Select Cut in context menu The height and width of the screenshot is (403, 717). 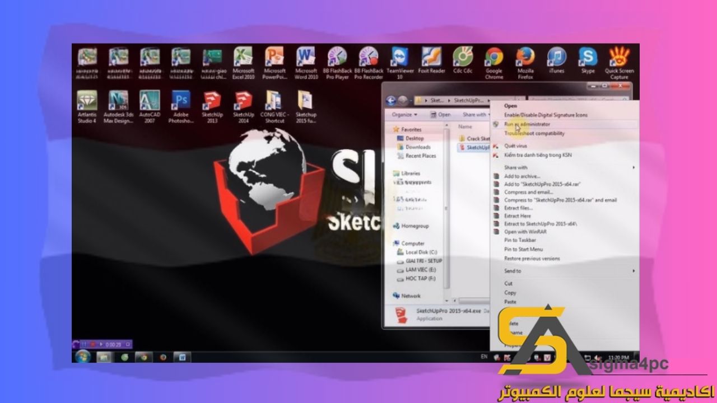click(x=508, y=283)
